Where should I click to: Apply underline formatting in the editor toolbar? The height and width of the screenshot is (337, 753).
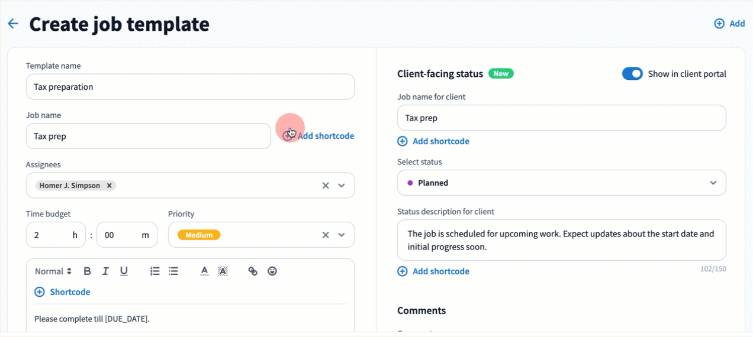point(124,271)
